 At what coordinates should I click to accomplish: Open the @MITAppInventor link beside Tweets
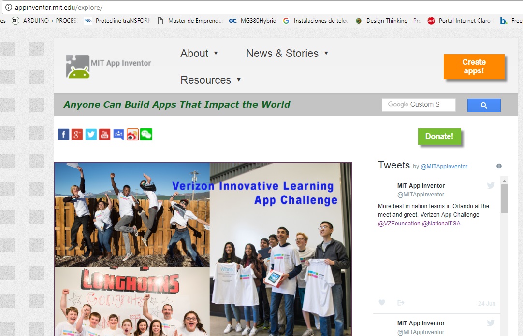pyautogui.click(x=444, y=167)
